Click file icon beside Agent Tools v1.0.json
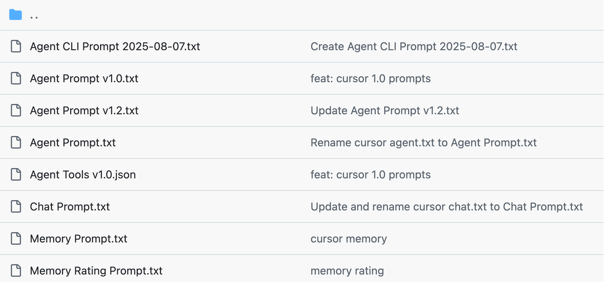Screen dimensions: 604x282 coord(16,174)
